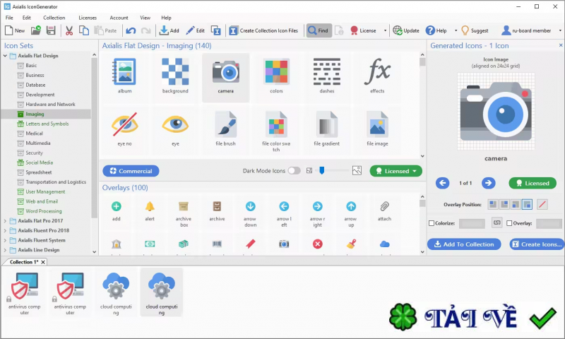
Task: Expand Axialis Fluent Pro 2018 set
Action: pyautogui.click(x=5, y=230)
